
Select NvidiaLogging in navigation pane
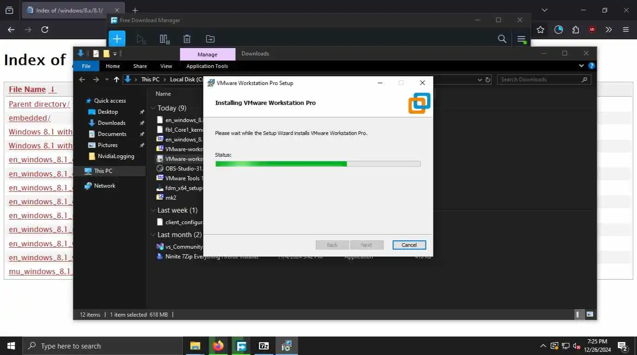(116, 156)
